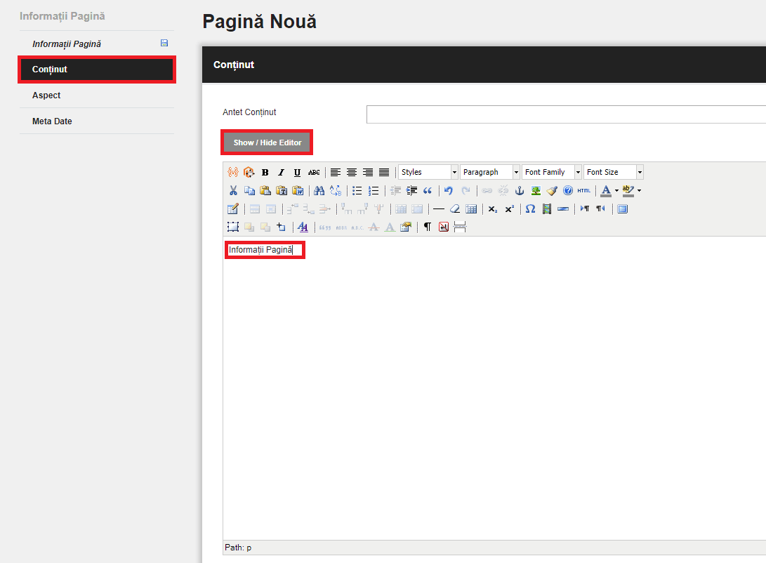Align text right
Screen dimensions: 766x563
(368, 173)
